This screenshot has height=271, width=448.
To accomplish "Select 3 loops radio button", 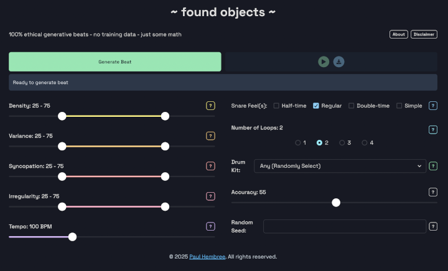I will click(342, 142).
